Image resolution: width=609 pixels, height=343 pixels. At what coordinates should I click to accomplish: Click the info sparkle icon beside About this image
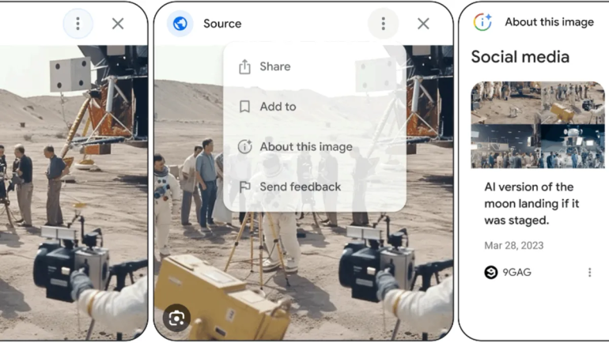click(x=245, y=146)
